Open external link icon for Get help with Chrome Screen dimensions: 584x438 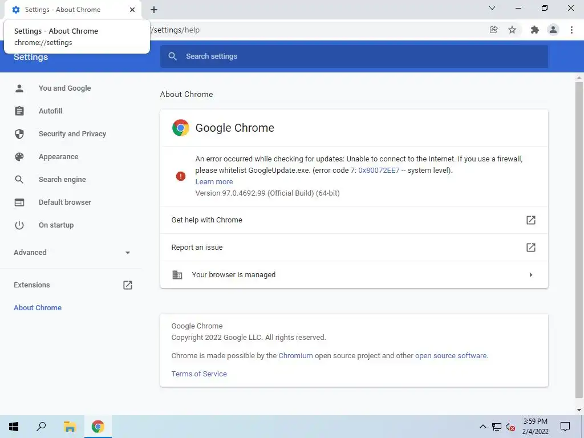pos(531,220)
